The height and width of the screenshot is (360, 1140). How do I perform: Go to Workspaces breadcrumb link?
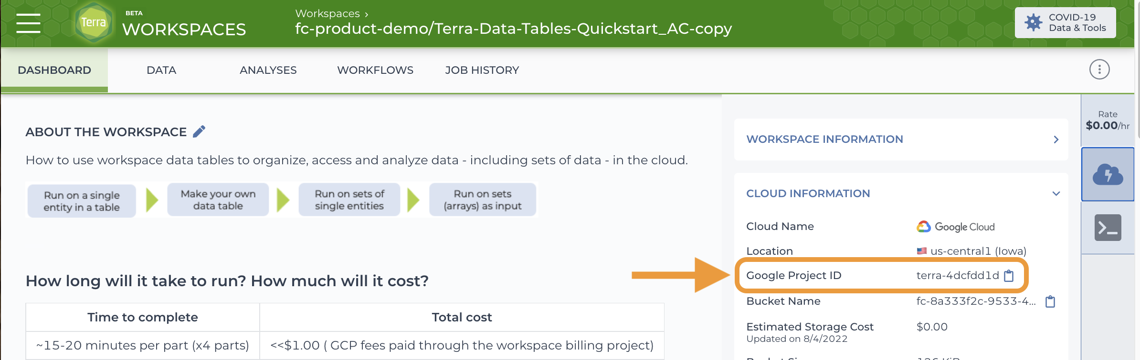point(327,13)
